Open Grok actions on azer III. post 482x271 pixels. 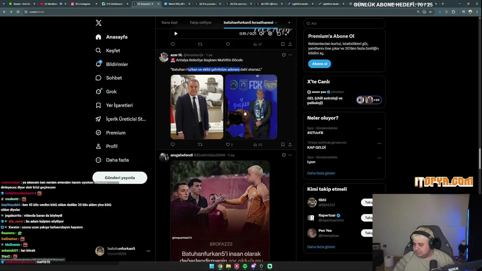click(284, 55)
